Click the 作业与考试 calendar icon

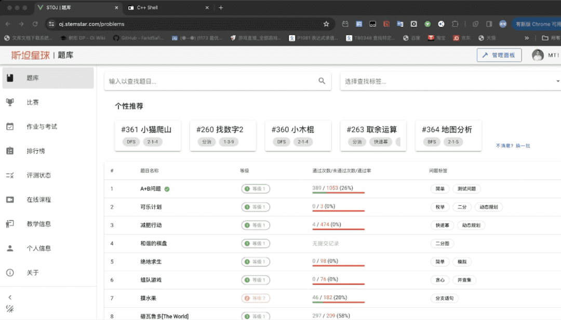pyautogui.click(x=10, y=127)
